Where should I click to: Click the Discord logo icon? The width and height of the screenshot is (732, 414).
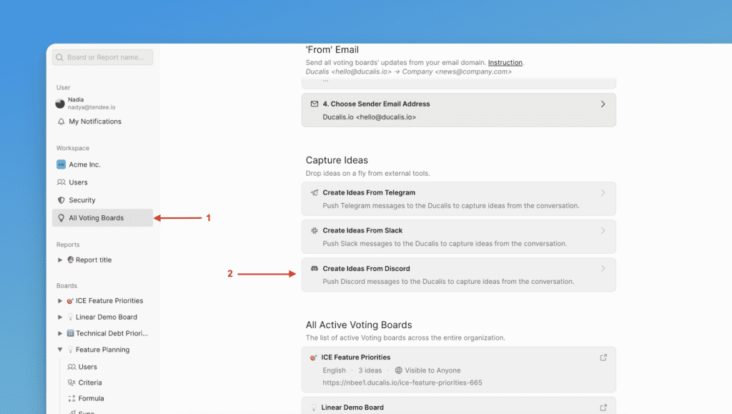(x=315, y=268)
